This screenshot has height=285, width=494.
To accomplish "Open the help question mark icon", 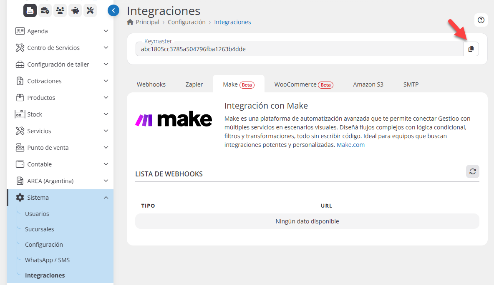I will [x=481, y=20].
